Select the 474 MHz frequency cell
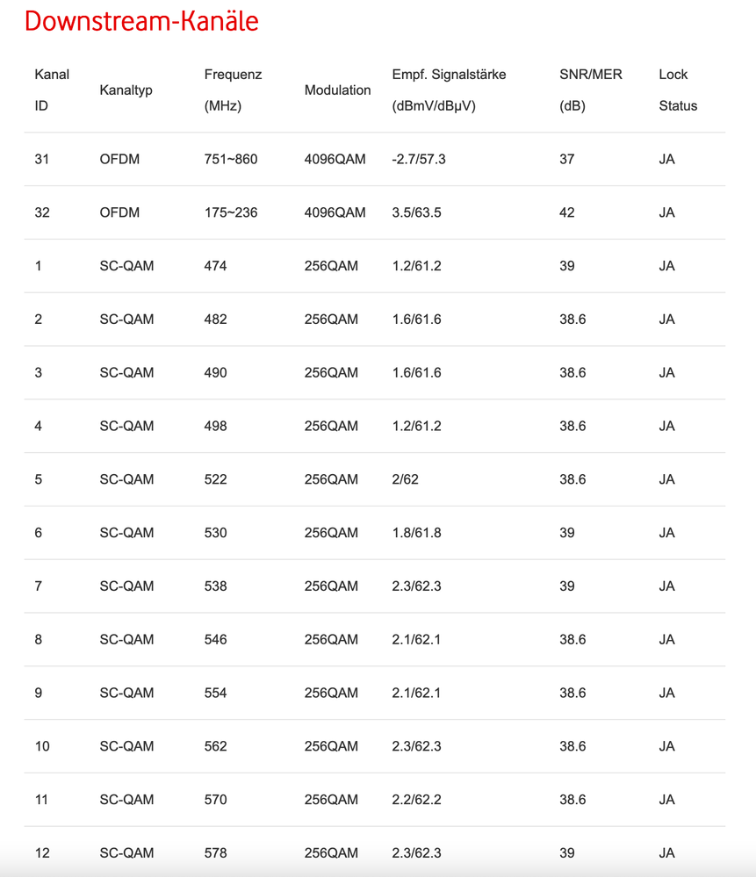 (x=215, y=265)
